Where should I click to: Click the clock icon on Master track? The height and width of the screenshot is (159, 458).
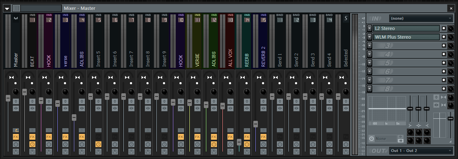[x=16, y=144]
